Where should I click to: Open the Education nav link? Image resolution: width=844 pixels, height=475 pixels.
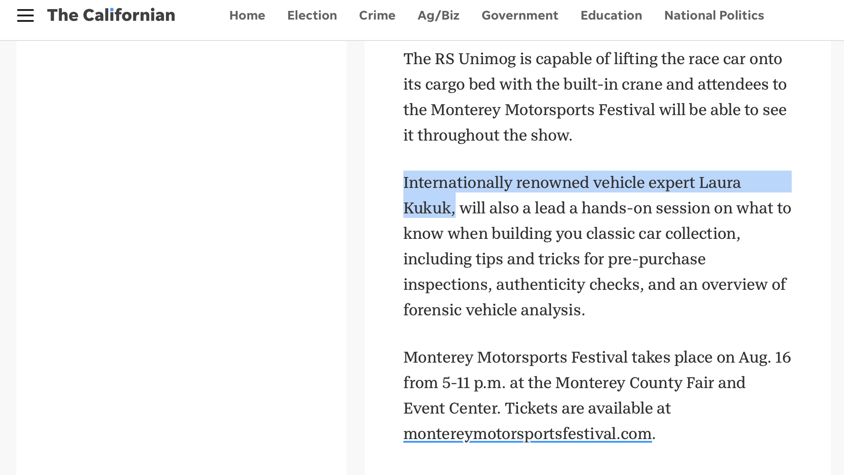pos(611,15)
